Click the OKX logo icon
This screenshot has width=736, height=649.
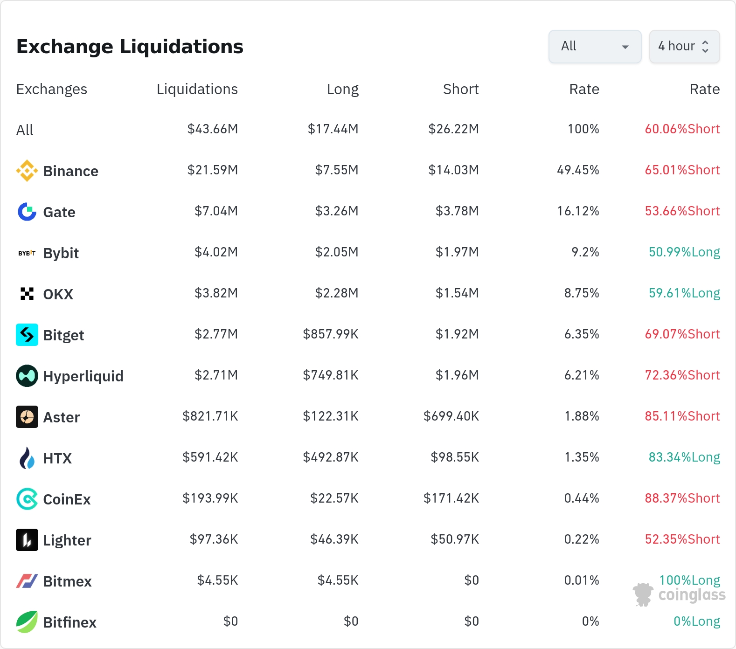coord(27,294)
